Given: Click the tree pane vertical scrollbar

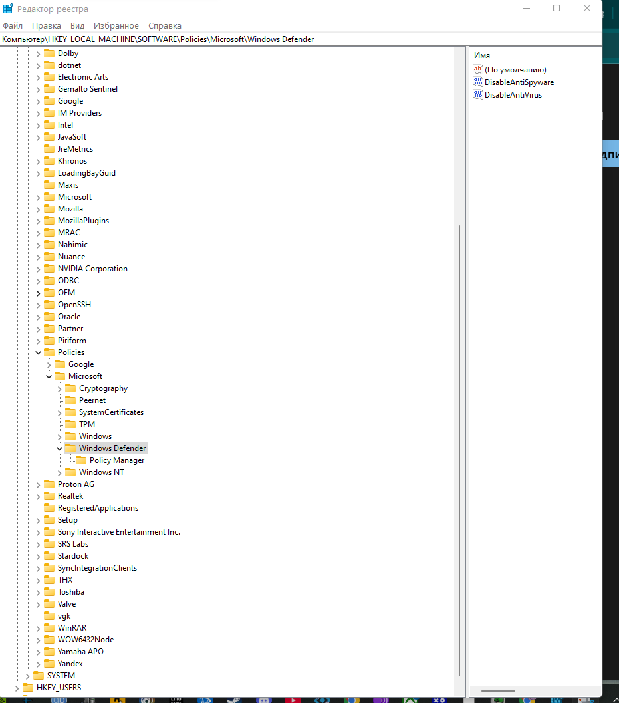Looking at the screenshot, I should [x=459, y=450].
